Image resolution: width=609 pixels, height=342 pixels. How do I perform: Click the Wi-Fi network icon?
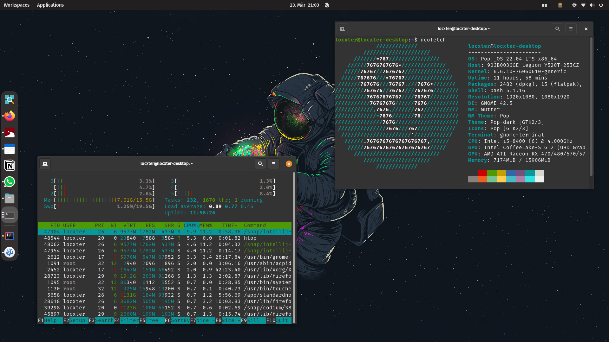583,5
